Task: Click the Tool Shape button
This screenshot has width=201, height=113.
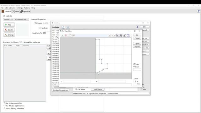Action: coord(98,89)
